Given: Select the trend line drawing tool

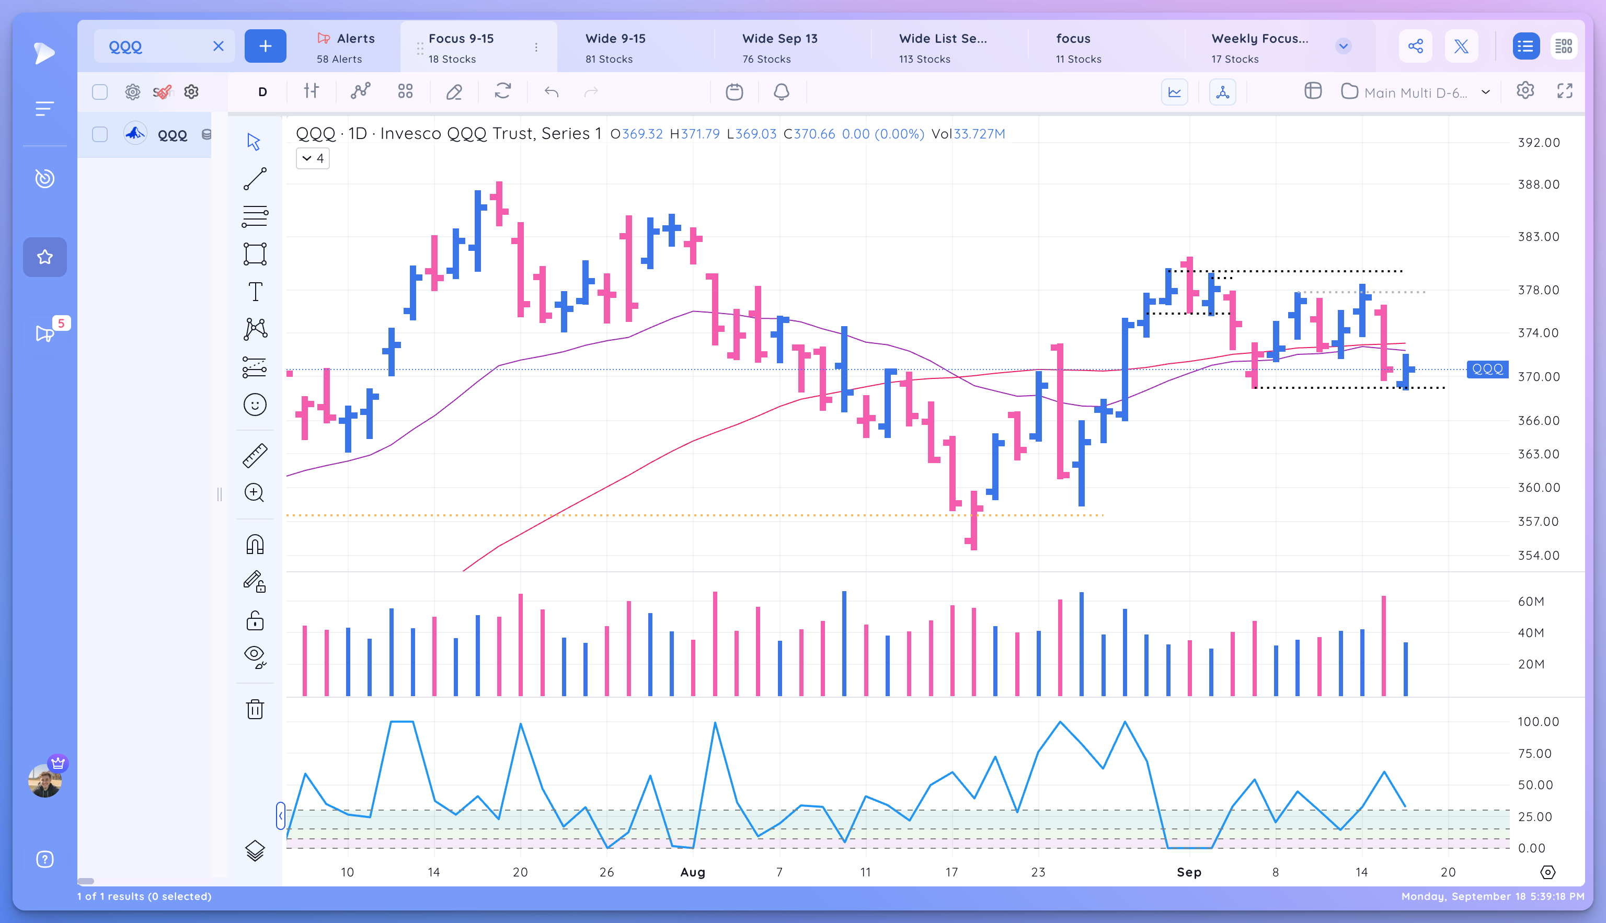Looking at the screenshot, I should pyautogui.click(x=254, y=179).
